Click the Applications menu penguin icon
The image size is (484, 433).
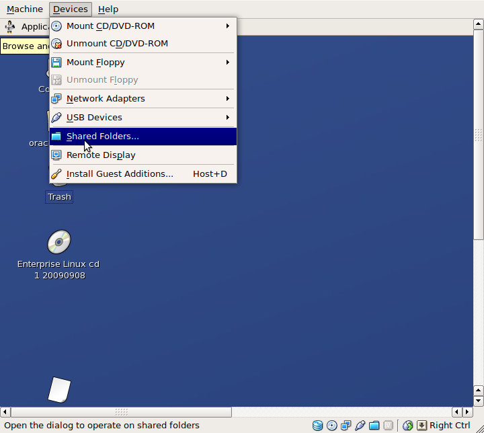pyautogui.click(x=10, y=27)
